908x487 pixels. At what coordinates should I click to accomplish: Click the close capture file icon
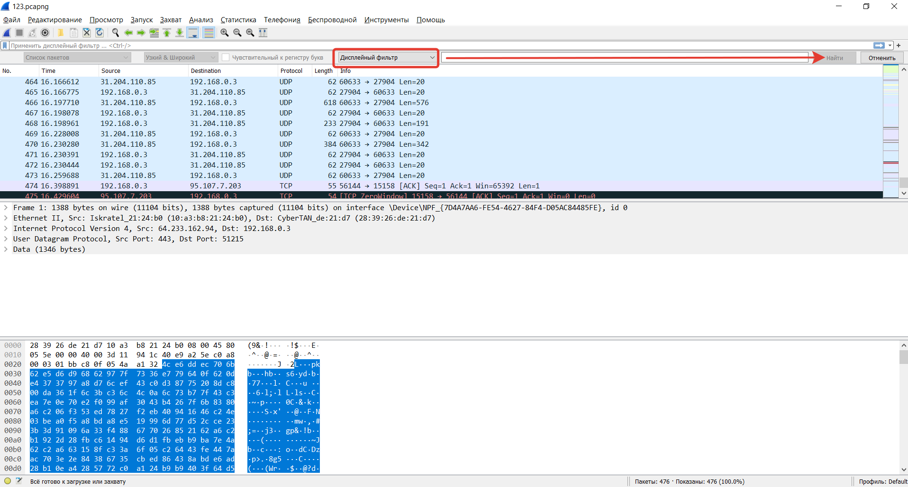pyautogui.click(x=87, y=33)
